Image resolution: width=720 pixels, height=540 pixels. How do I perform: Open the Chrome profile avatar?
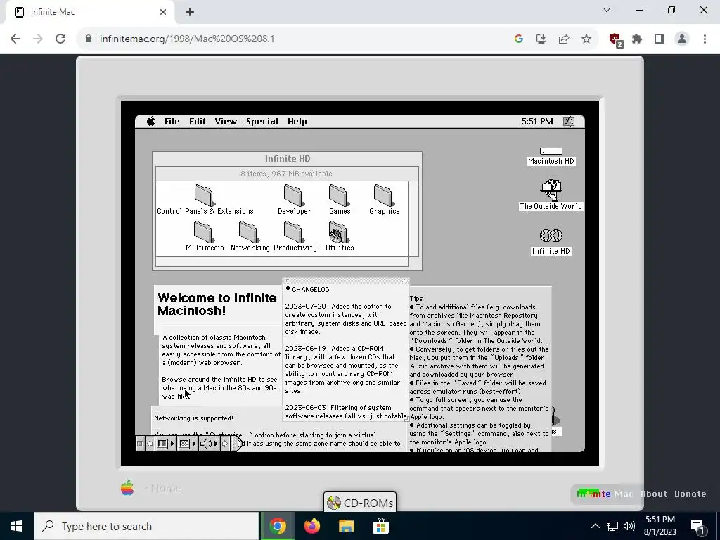coord(682,39)
